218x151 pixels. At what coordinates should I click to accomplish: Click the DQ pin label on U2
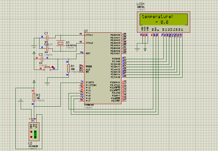point(34,125)
